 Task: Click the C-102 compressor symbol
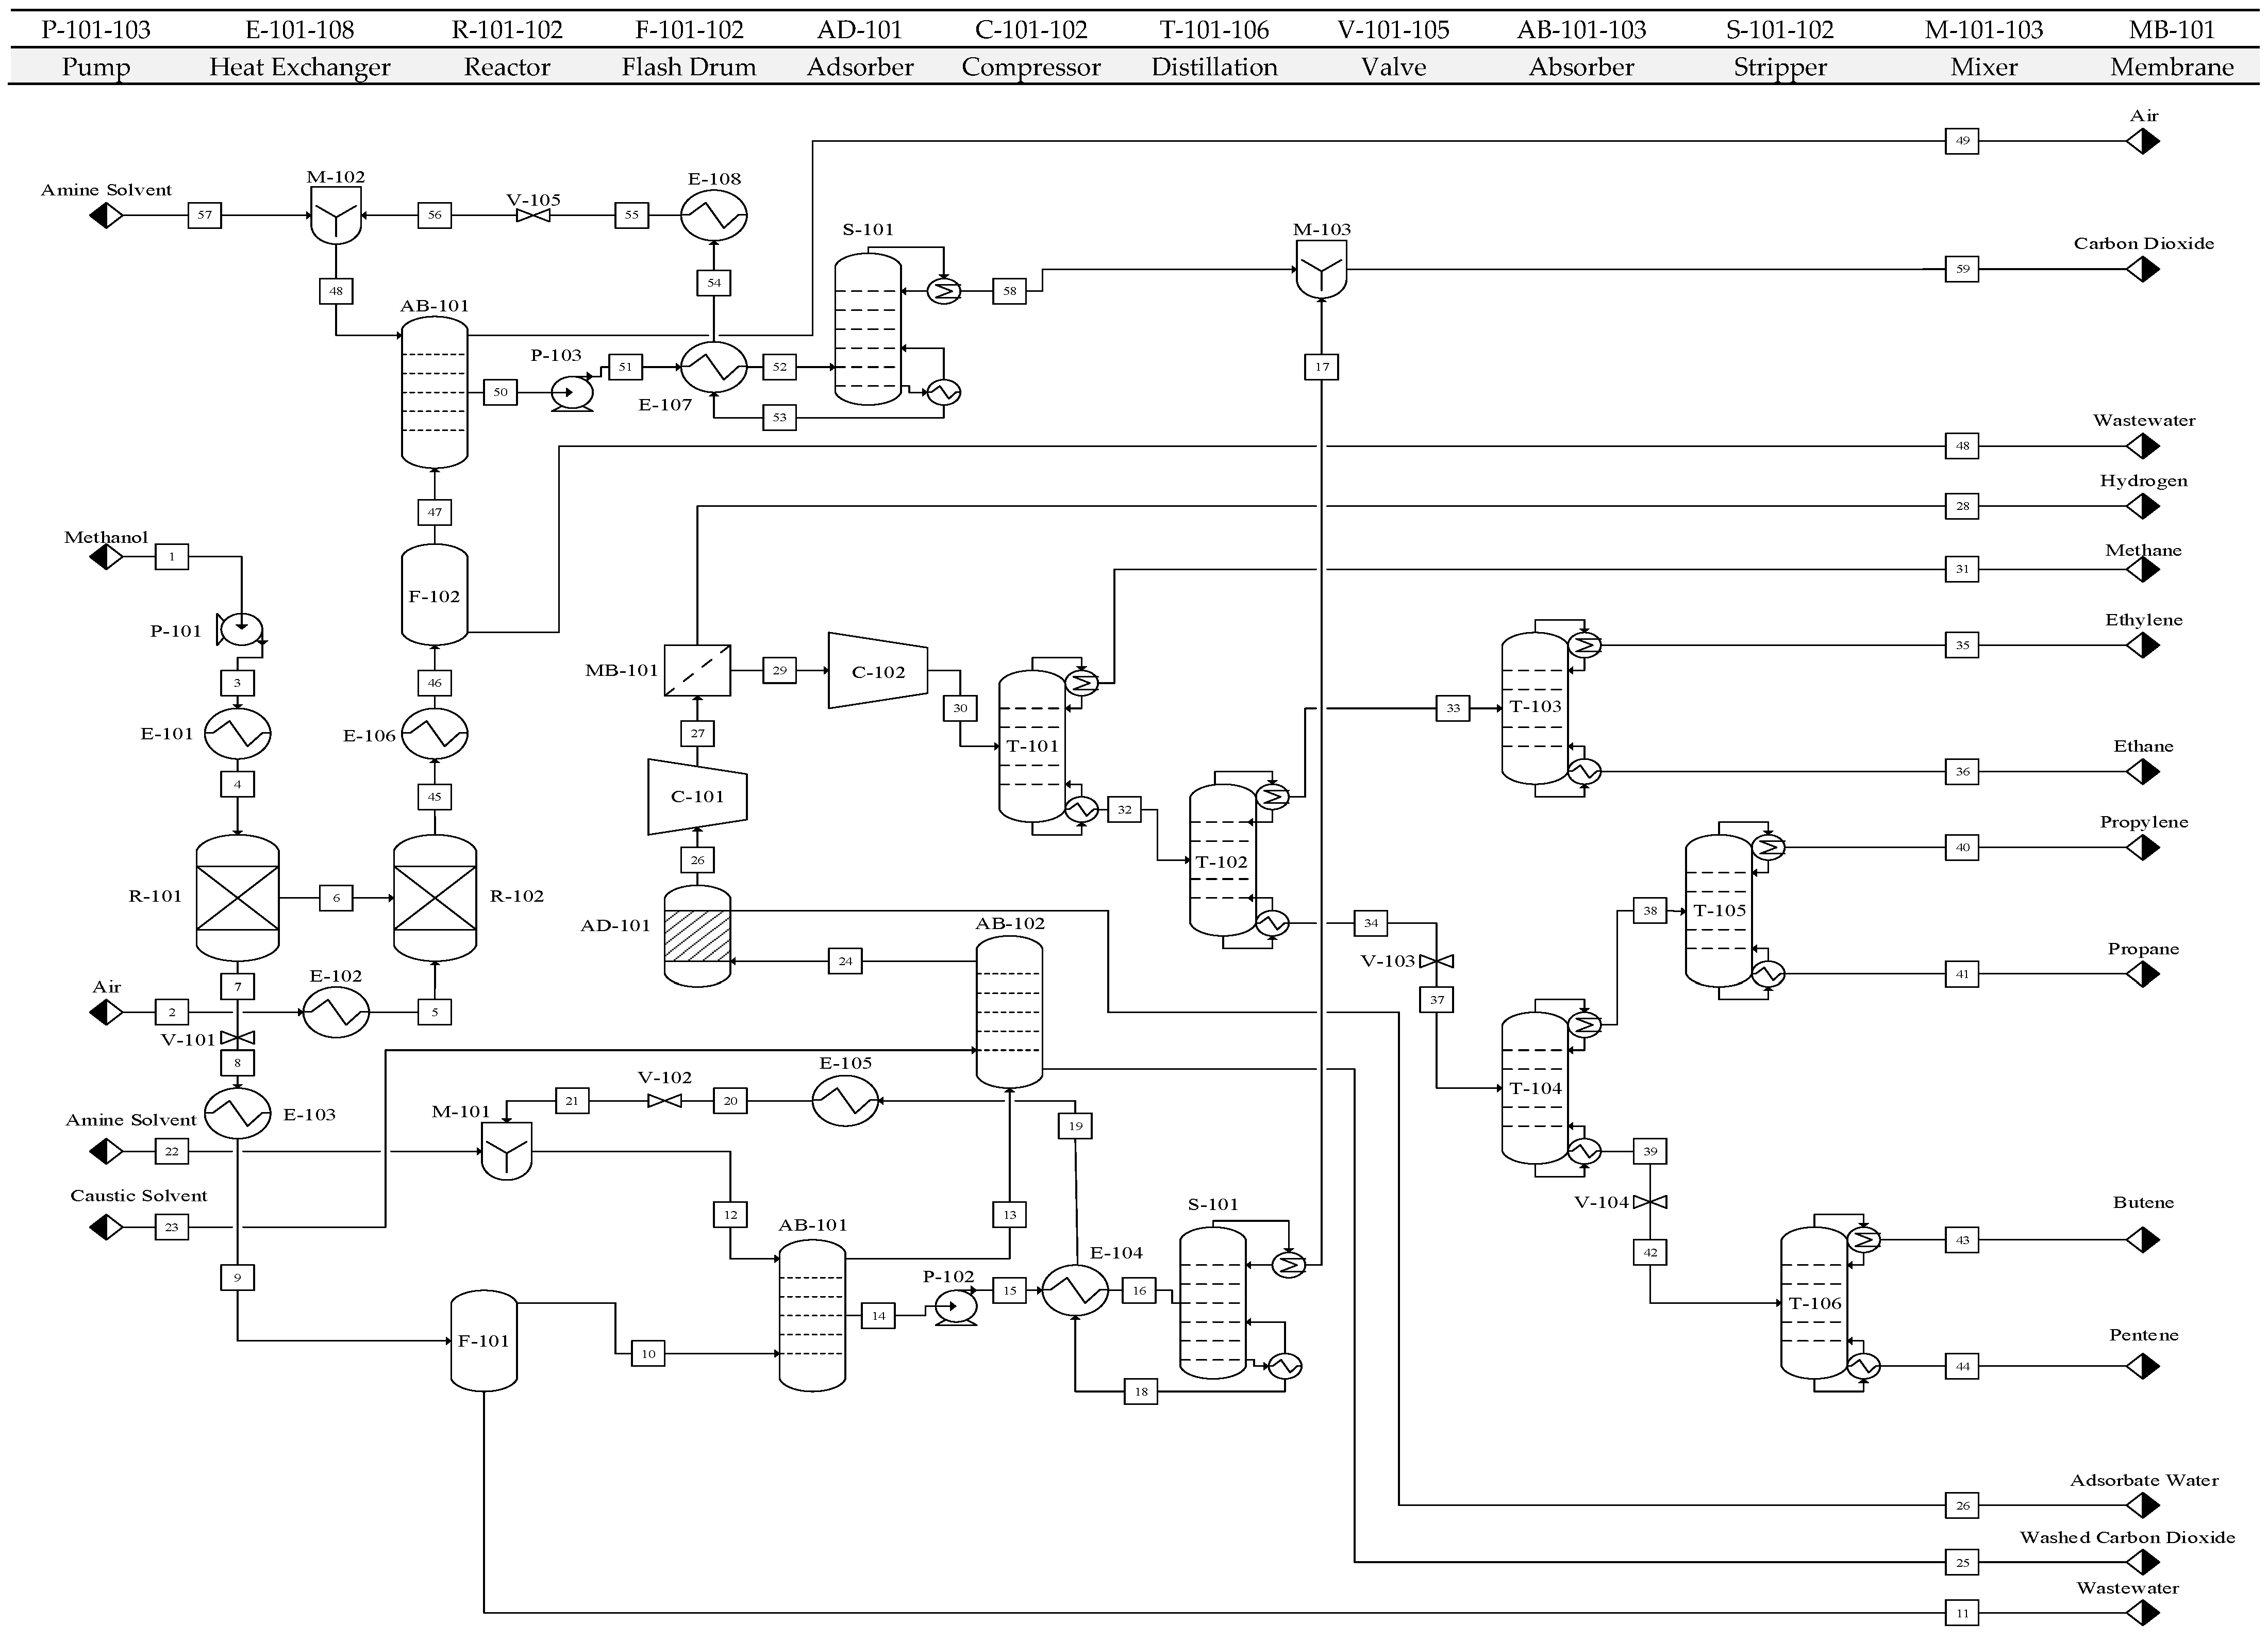(x=877, y=671)
